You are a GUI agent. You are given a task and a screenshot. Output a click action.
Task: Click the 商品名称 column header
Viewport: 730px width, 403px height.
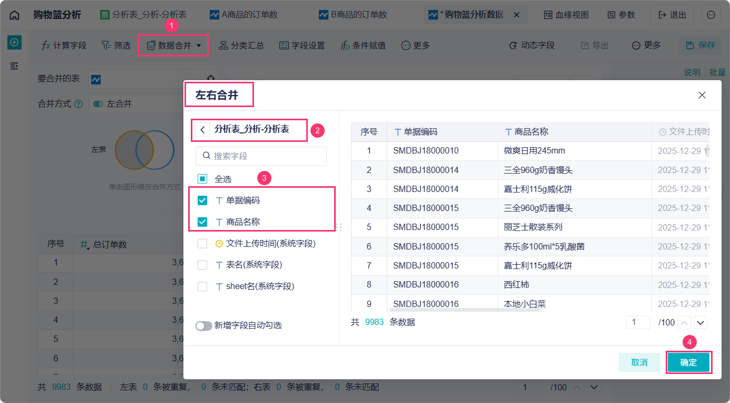(575, 132)
